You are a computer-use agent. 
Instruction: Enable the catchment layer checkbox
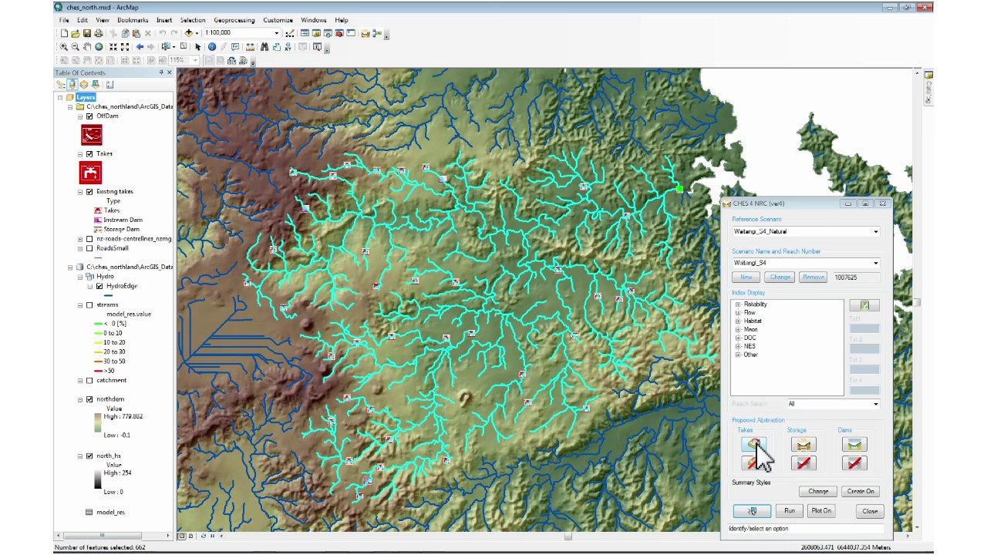89,381
